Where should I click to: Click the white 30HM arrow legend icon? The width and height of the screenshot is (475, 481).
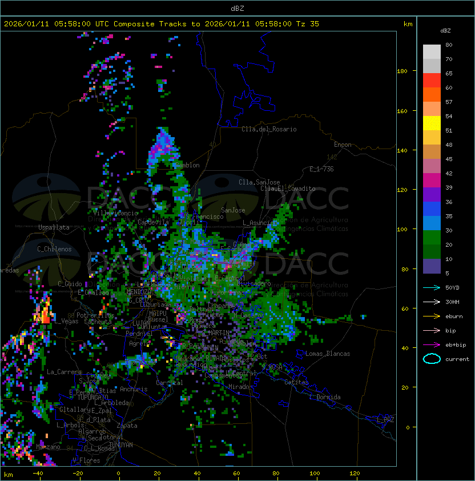pos(432,302)
